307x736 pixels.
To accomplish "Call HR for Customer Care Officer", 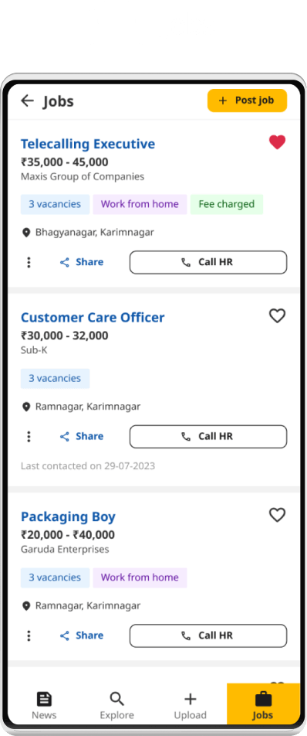I will (x=208, y=437).
